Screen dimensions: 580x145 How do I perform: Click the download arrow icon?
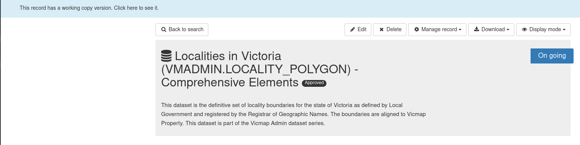pyautogui.click(x=477, y=29)
